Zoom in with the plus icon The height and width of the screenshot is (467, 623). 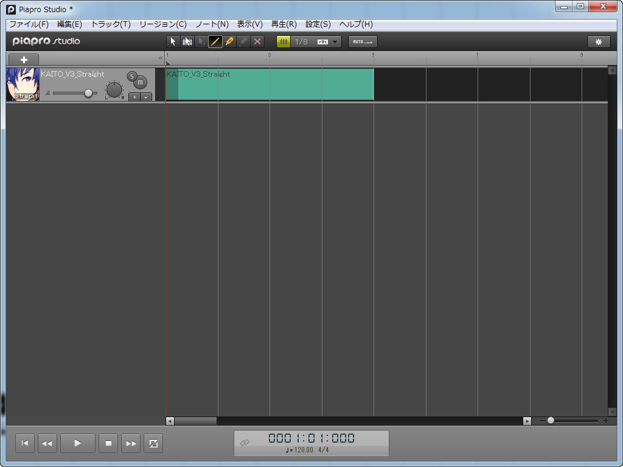[605, 421]
